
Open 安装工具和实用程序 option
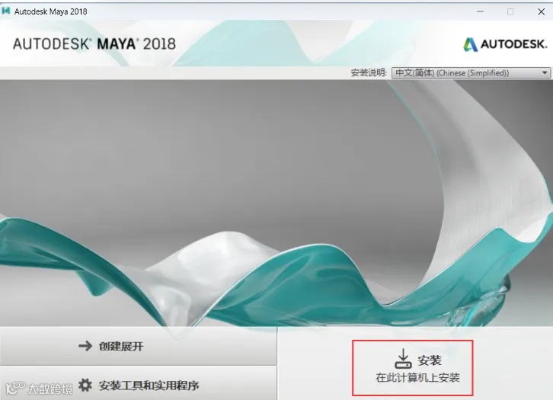click(x=139, y=384)
